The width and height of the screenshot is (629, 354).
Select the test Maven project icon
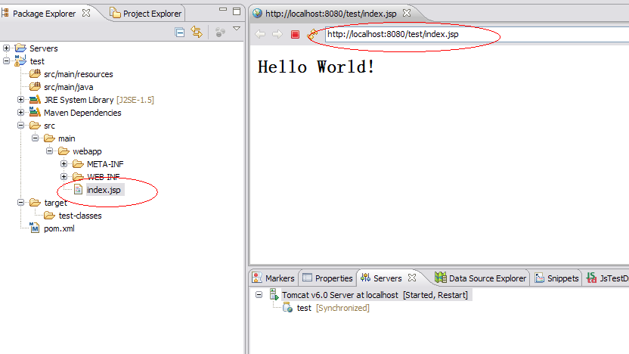tap(20, 61)
